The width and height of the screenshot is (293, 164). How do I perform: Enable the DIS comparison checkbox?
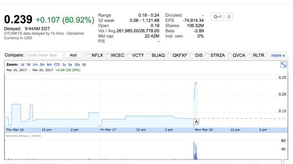point(192,56)
